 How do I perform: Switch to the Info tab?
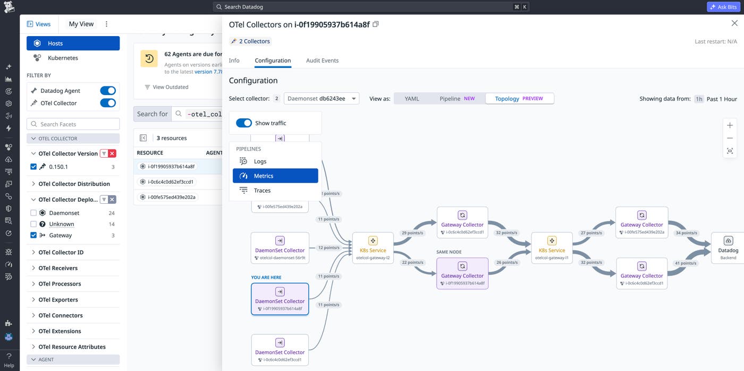(x=234, y=61)
